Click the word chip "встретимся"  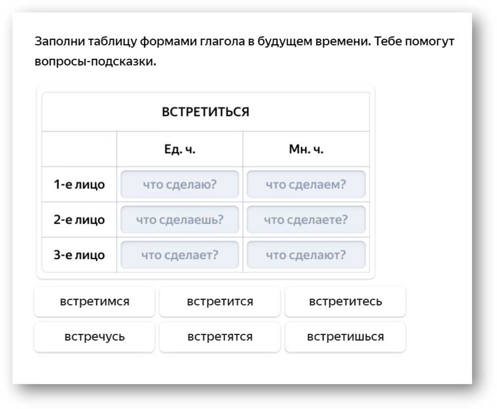pyautogui.click(x=94, y=301)
